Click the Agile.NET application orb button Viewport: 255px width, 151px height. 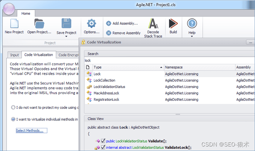[x=9, y=9]
